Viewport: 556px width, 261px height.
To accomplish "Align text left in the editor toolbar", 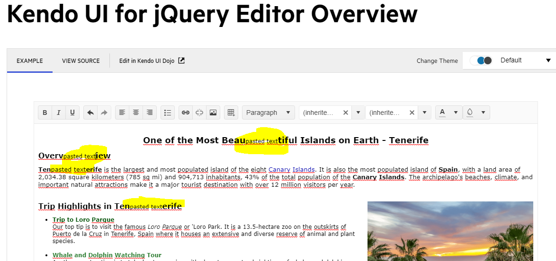I will 122,113.
